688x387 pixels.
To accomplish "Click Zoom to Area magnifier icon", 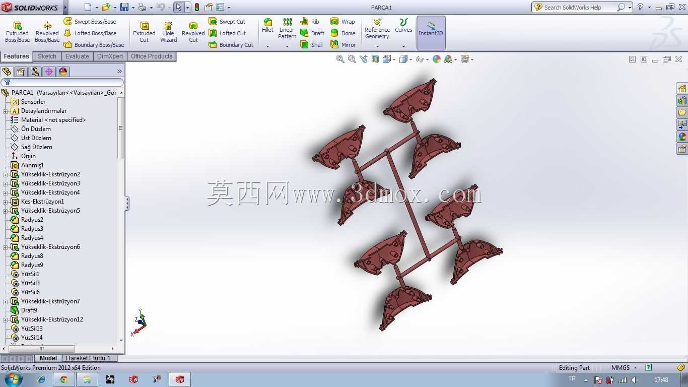I will pyautogui.click(x=352, y=59).
